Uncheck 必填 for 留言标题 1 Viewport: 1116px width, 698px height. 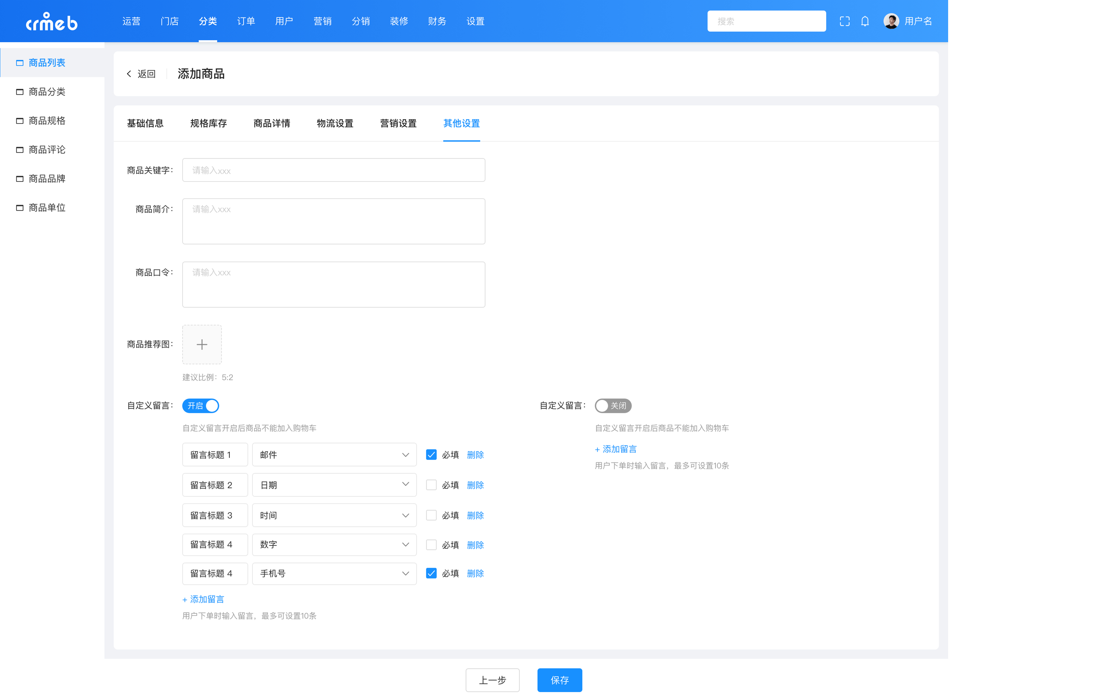click(x=431, y=455)
